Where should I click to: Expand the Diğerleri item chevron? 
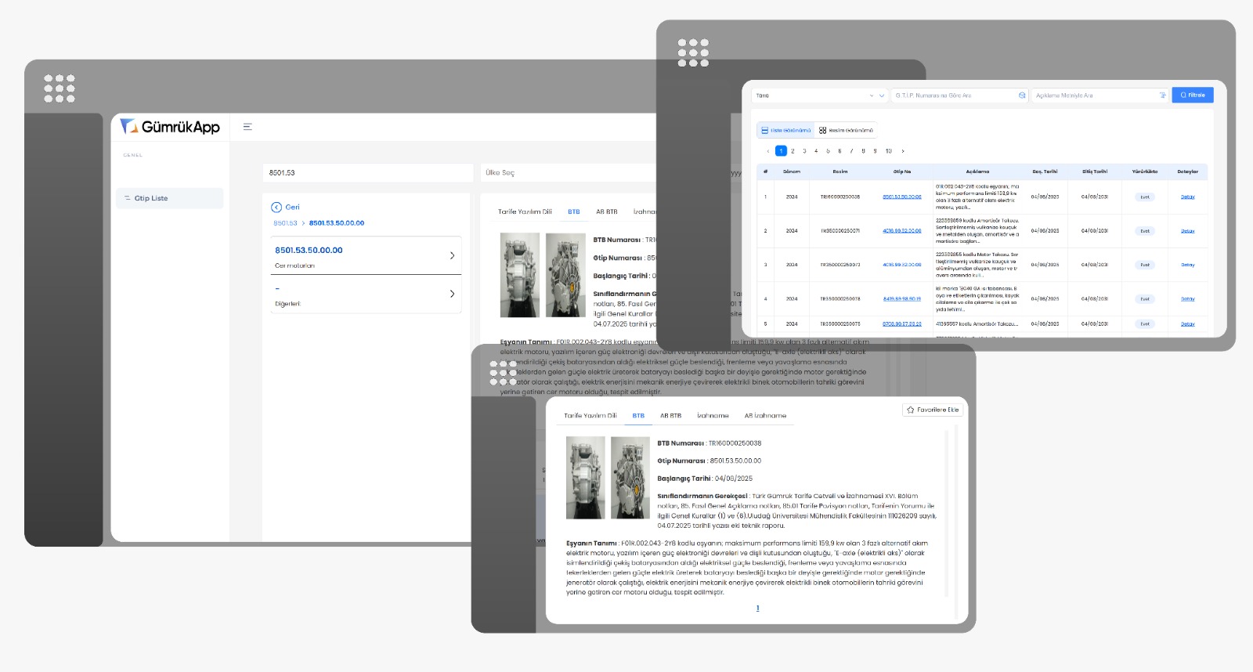[x=452, y=294]
